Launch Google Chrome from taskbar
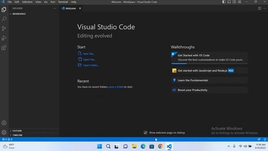 click(160, 146)
